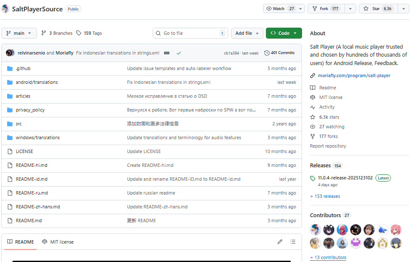This screenshot has width=414, height=262.
Task: Open the + 153 releases link
Action: [325, 196]
